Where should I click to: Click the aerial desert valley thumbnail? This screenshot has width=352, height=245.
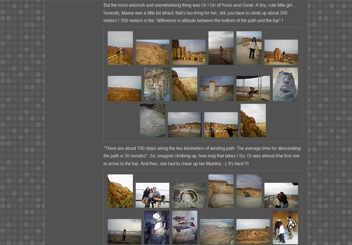(x=217, y=232)
